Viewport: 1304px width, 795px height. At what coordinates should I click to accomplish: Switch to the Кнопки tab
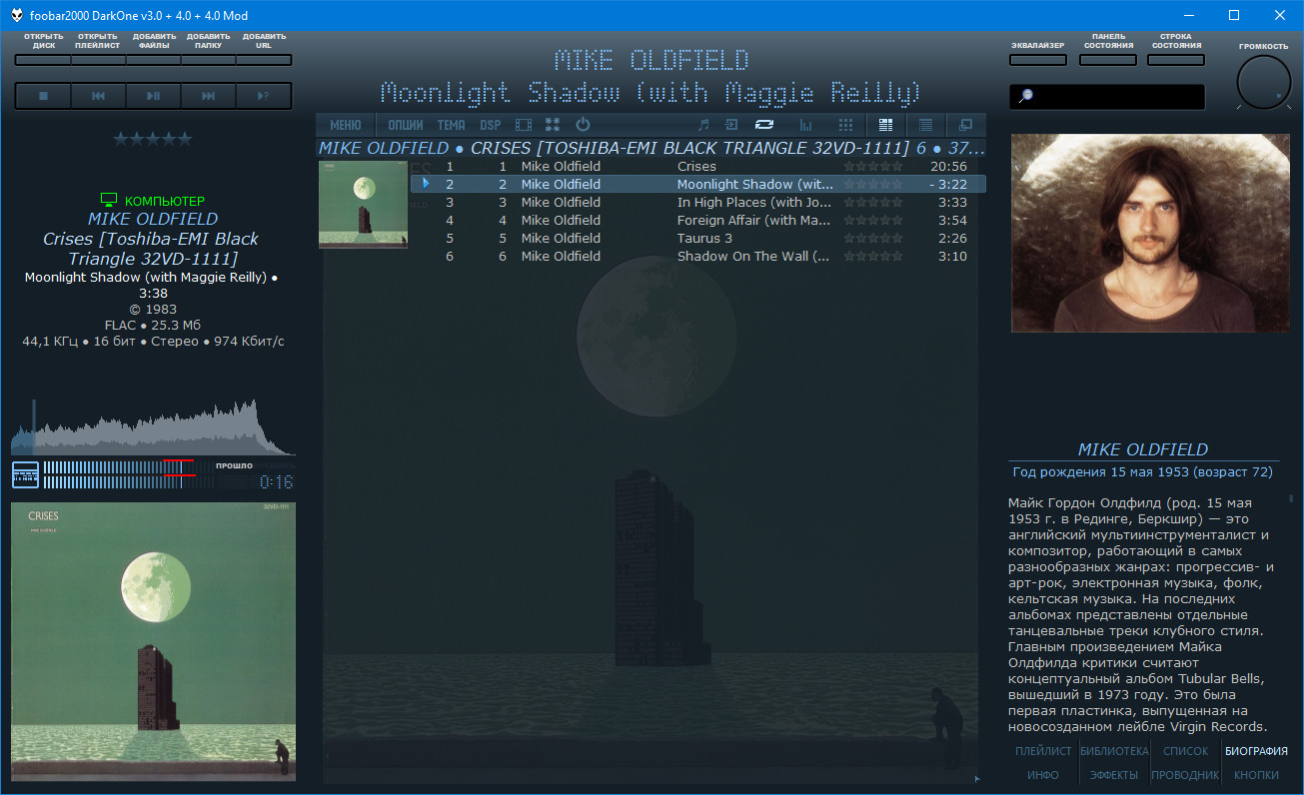click(1256, 775)
